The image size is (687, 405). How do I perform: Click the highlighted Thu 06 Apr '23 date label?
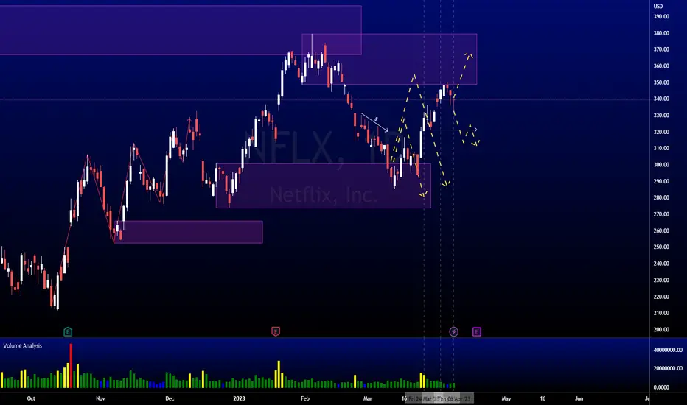pyautogui.click(x=454, y=399)
